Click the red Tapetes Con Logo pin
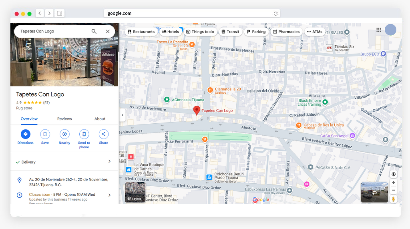 (197, 110)
